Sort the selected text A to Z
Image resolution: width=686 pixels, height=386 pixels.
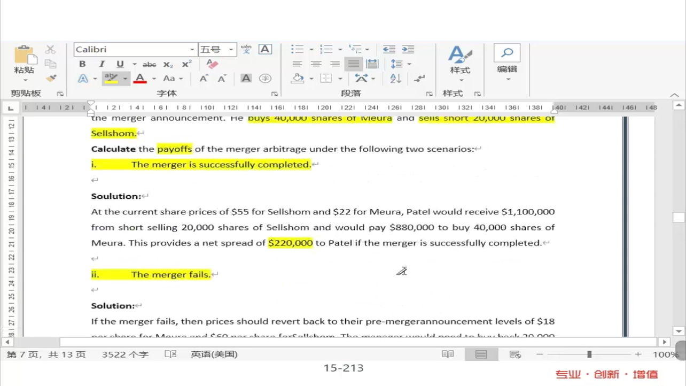395,79
